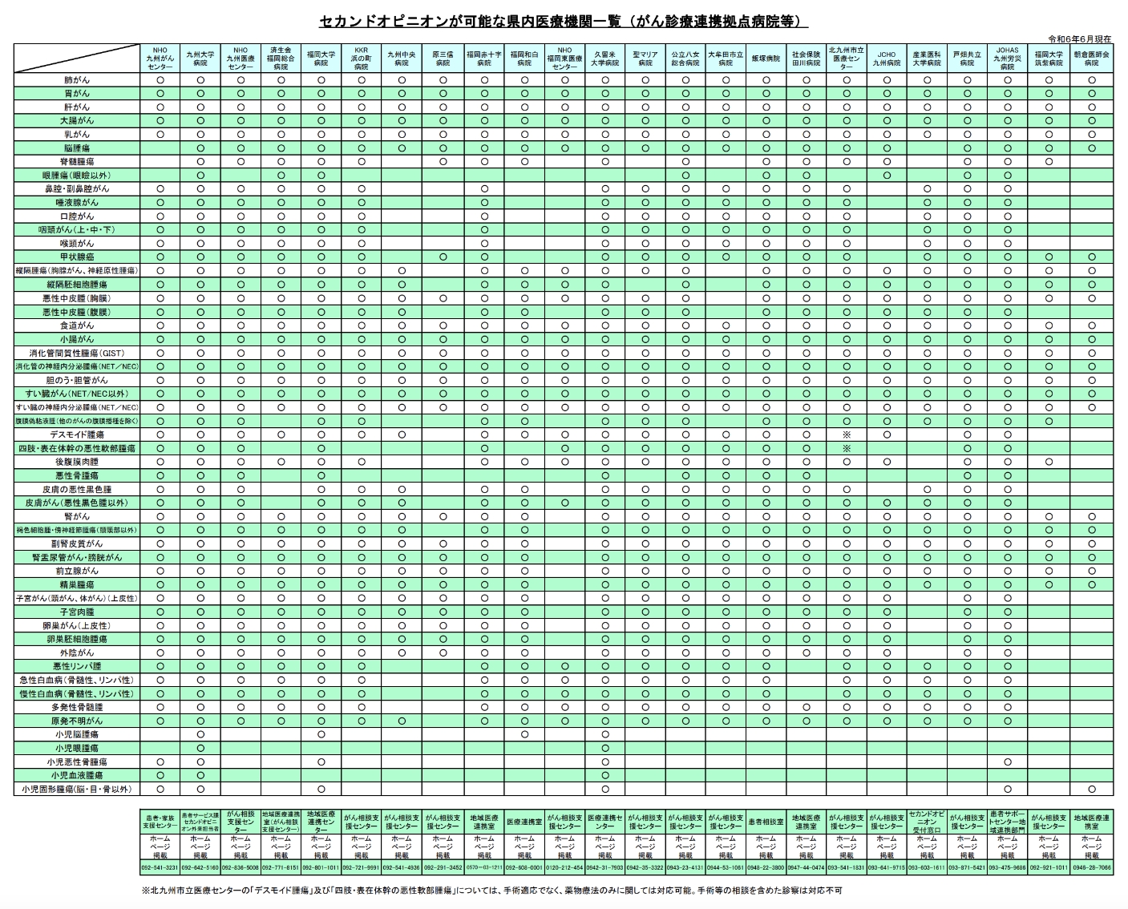Select the 小児脳腫瘍 row label

coord(77,734)
